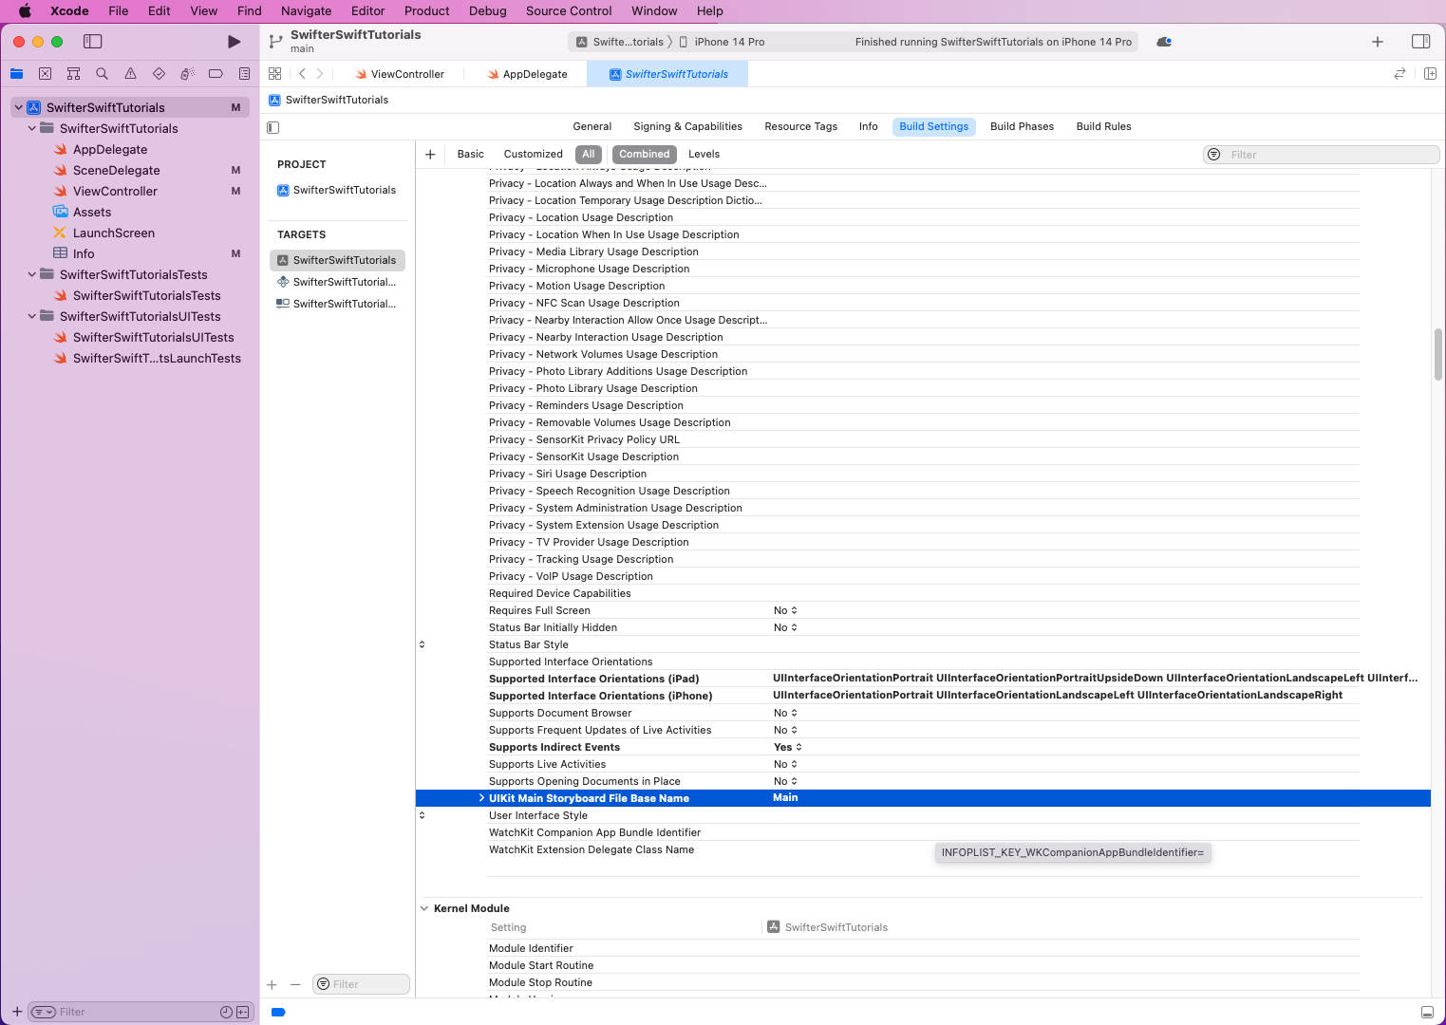Open the source control navigator
Viewport: 1446px width, 1025px height.
pos(45,74)
